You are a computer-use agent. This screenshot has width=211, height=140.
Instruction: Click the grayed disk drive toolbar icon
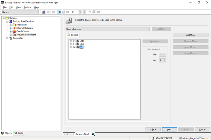[94, 12]
